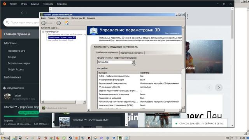This screenshot has width=249, height=140.
Task: Open the Файл menu in NVIDIA panel
Action: tap(43, 18)
